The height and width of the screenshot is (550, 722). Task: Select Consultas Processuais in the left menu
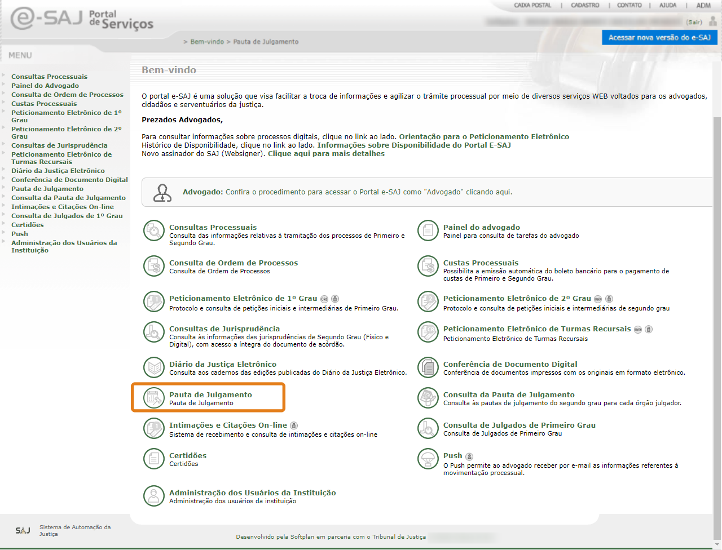click(50, 77)
